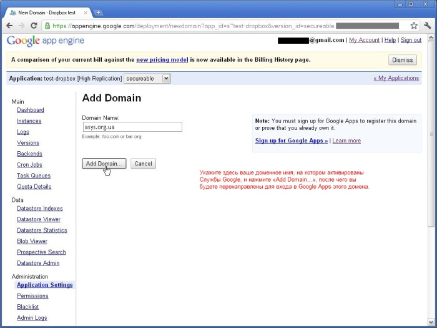Image resolution: width=437 pixels, height=328 pixels.
Task: Select the New Domain - Dropbox test tab
Action: click(x=47, y=12)
